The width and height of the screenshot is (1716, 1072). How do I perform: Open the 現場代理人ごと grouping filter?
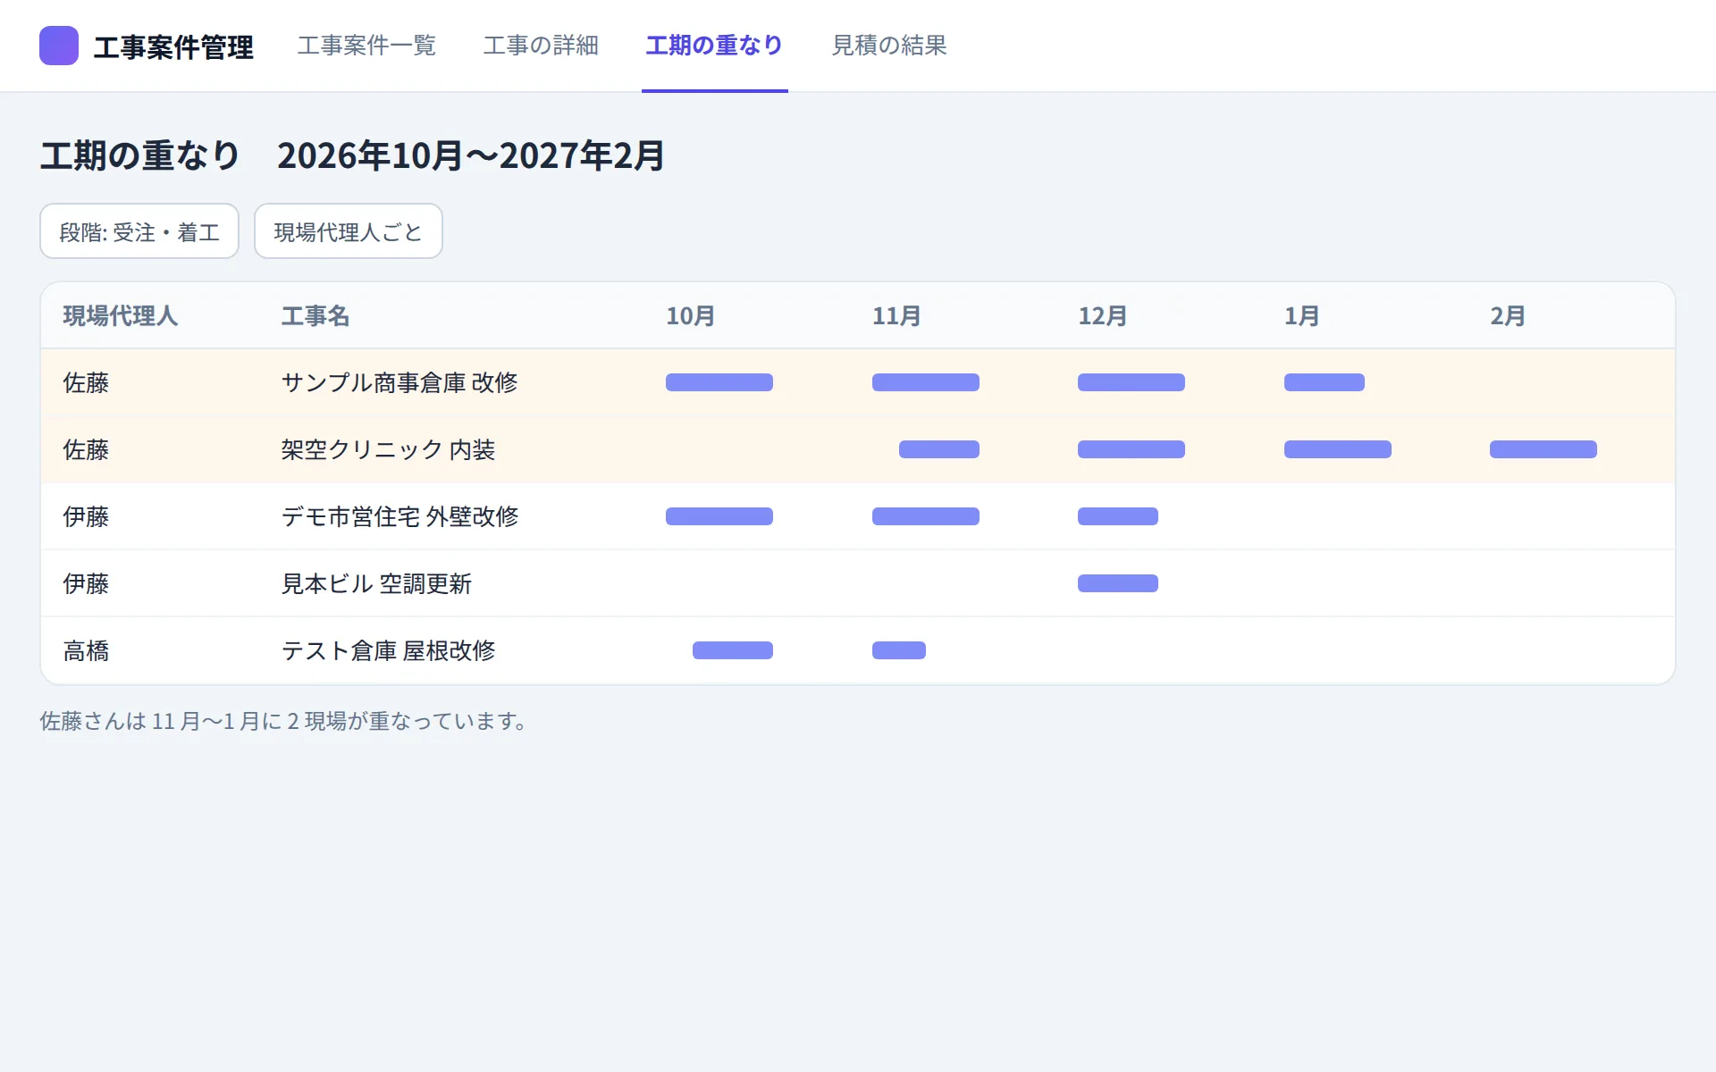(349, 231)
